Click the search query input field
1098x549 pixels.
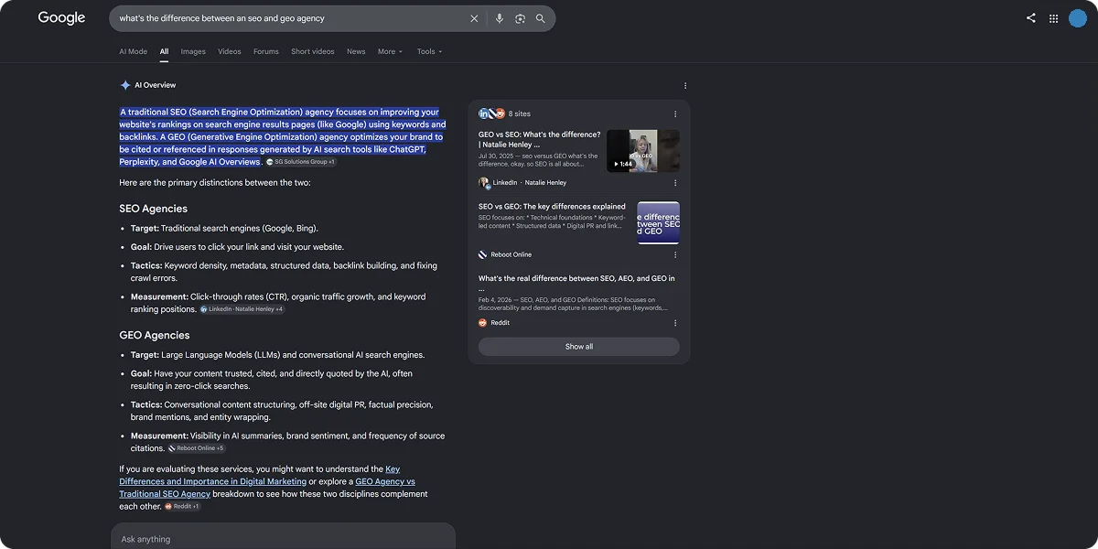tap(288, 18)
